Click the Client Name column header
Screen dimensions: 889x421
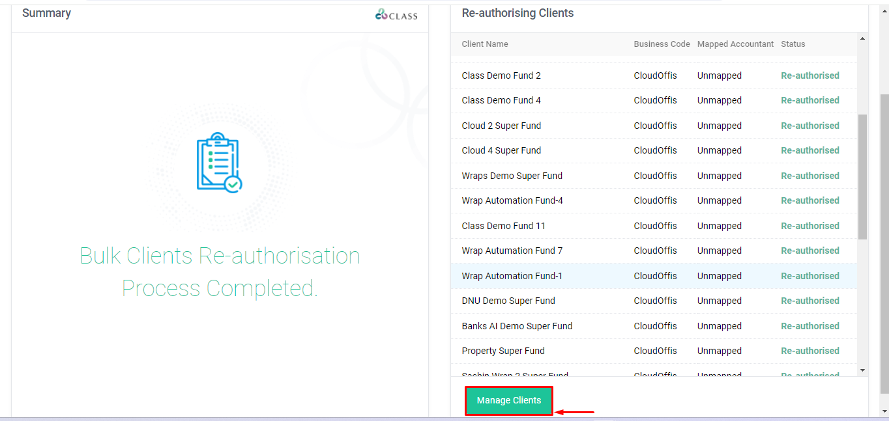point(485,44)
